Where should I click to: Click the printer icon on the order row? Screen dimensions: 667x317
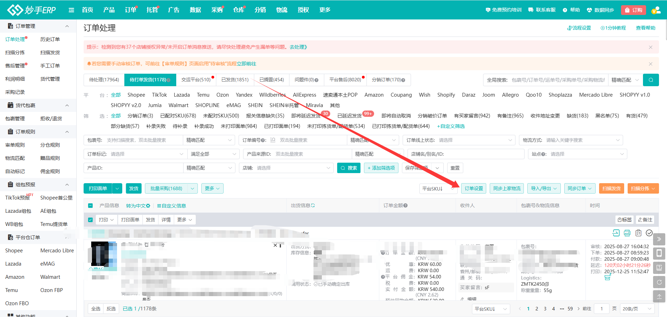(627, 233)
